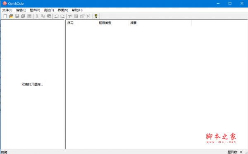
Task: Click the Save All toolbar icon
Action: (x=23, y=16)
